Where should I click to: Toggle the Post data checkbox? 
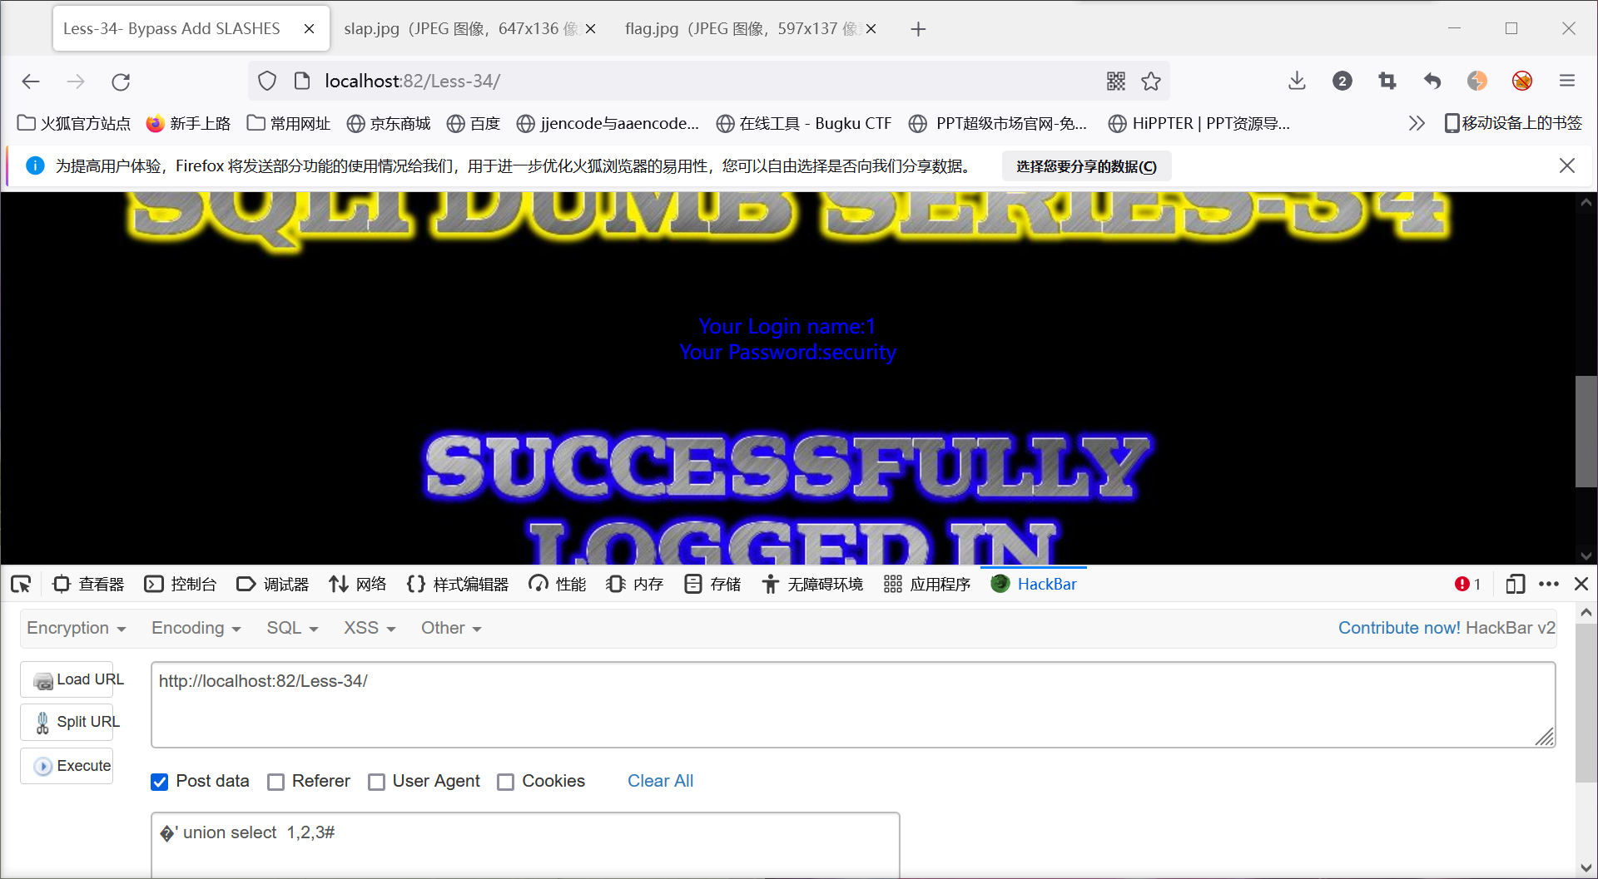(x=160, y=782)
